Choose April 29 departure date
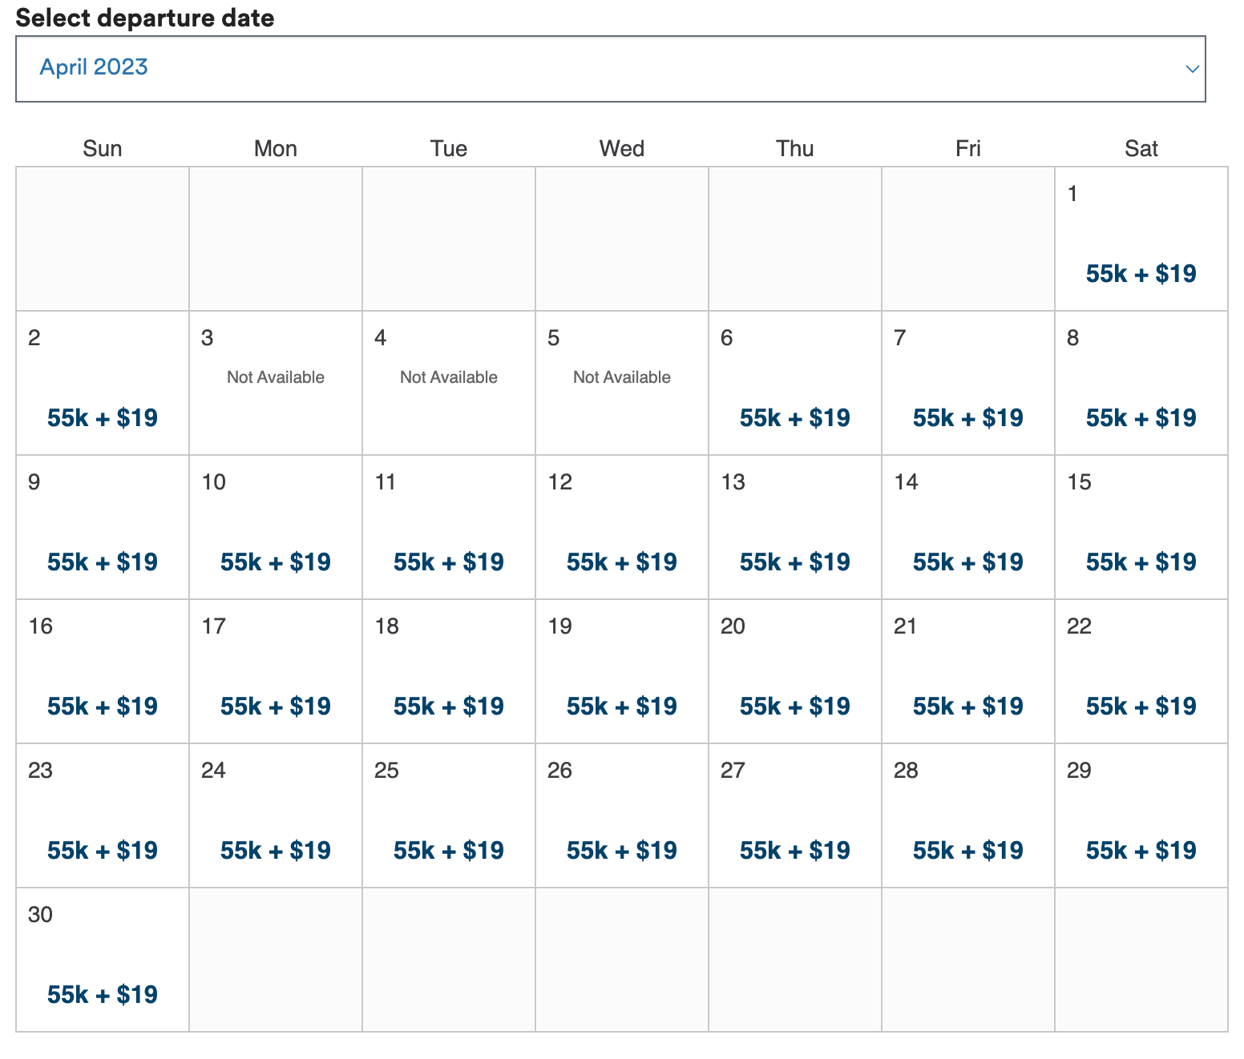This screenshot has width=1244, height=1059. [x=1141, y=815]
